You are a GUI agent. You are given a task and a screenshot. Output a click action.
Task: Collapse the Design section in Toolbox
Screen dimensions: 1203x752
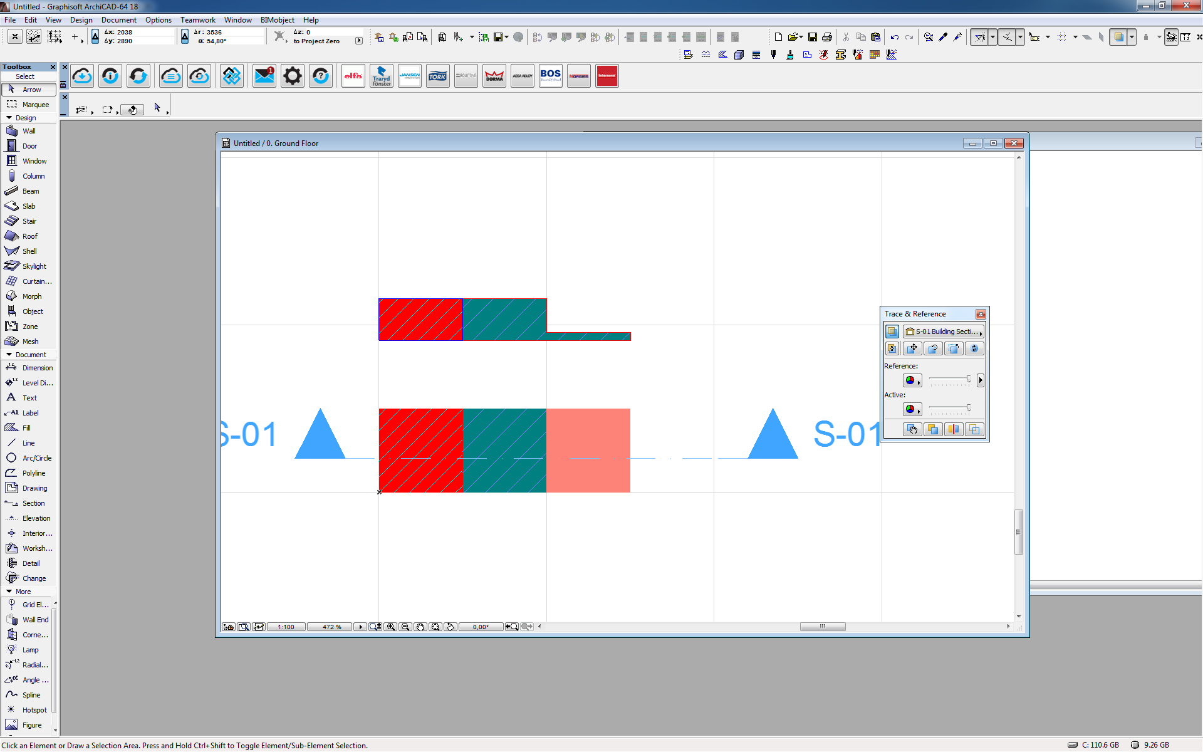pyautogui.click(x=9, y=118)
